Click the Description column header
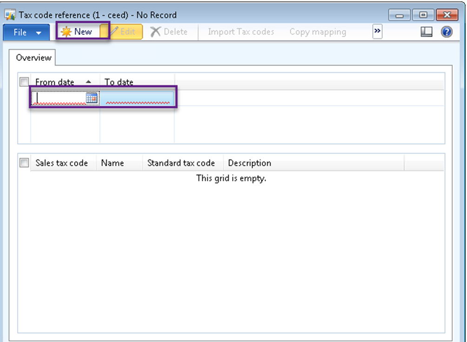This screenshot has width=467, height=342. [314, 163]
